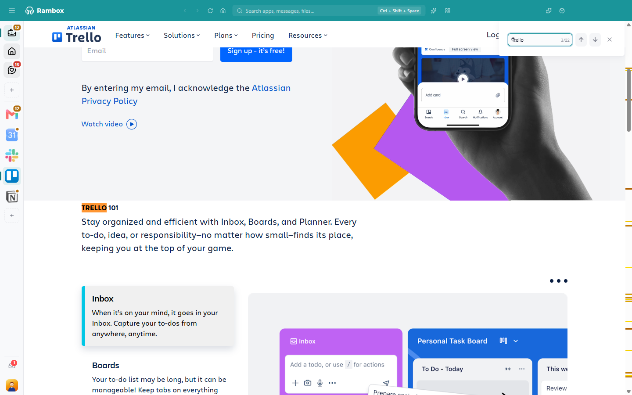This screenshot has height=395, width=632.
Task: Select the home workspace in the sidebar
Action: pos(12,51)
